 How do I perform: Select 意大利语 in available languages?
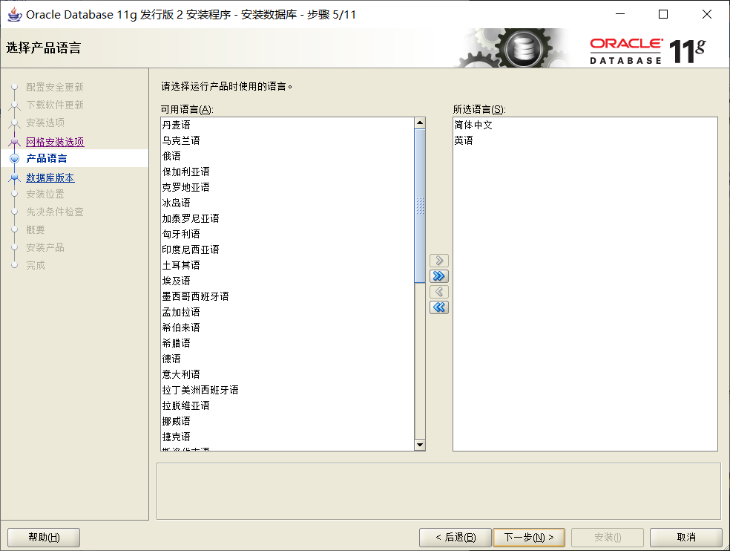point(287,374)
